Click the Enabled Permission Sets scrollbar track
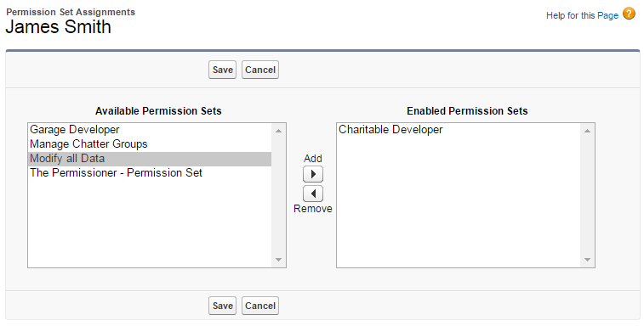The height and width of the screenshot is (326, 644). click(x=587, y=195)
